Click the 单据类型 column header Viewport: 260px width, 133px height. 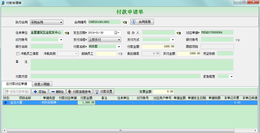(x=49, y=98)
